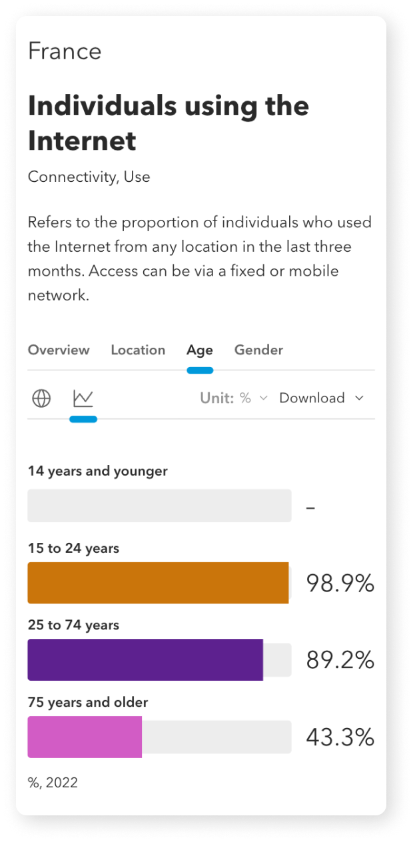The height and width of the screenshot is (842, 413).
Task: Open the Unit dropdown
Action: [x=234, y=398]
